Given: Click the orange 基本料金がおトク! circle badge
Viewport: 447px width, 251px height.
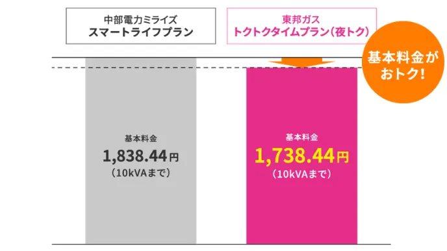Looking at the screenshot, I should coord(403,62).
